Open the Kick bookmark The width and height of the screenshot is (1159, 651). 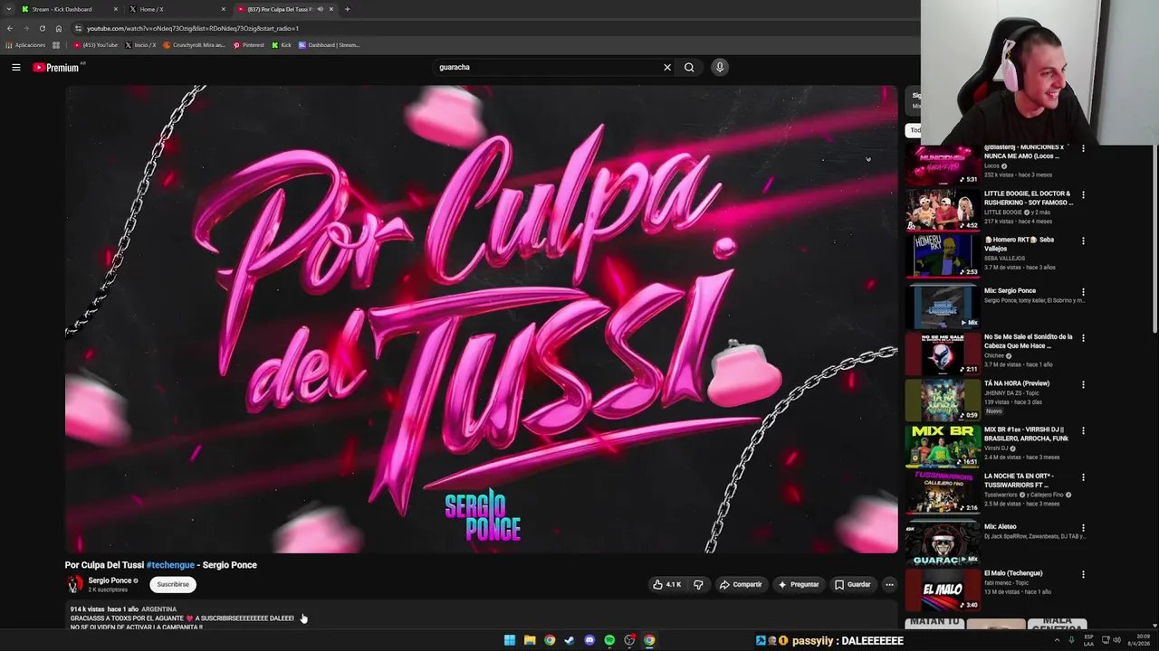click(x=283, y=45)
